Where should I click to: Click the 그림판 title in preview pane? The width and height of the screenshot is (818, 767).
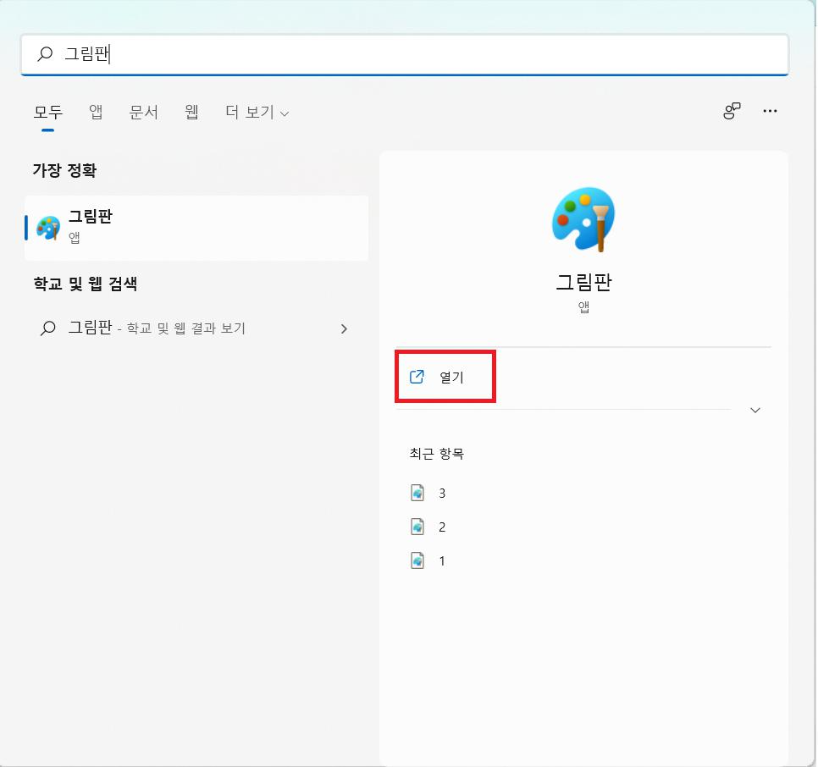click(x=583, y=282)
